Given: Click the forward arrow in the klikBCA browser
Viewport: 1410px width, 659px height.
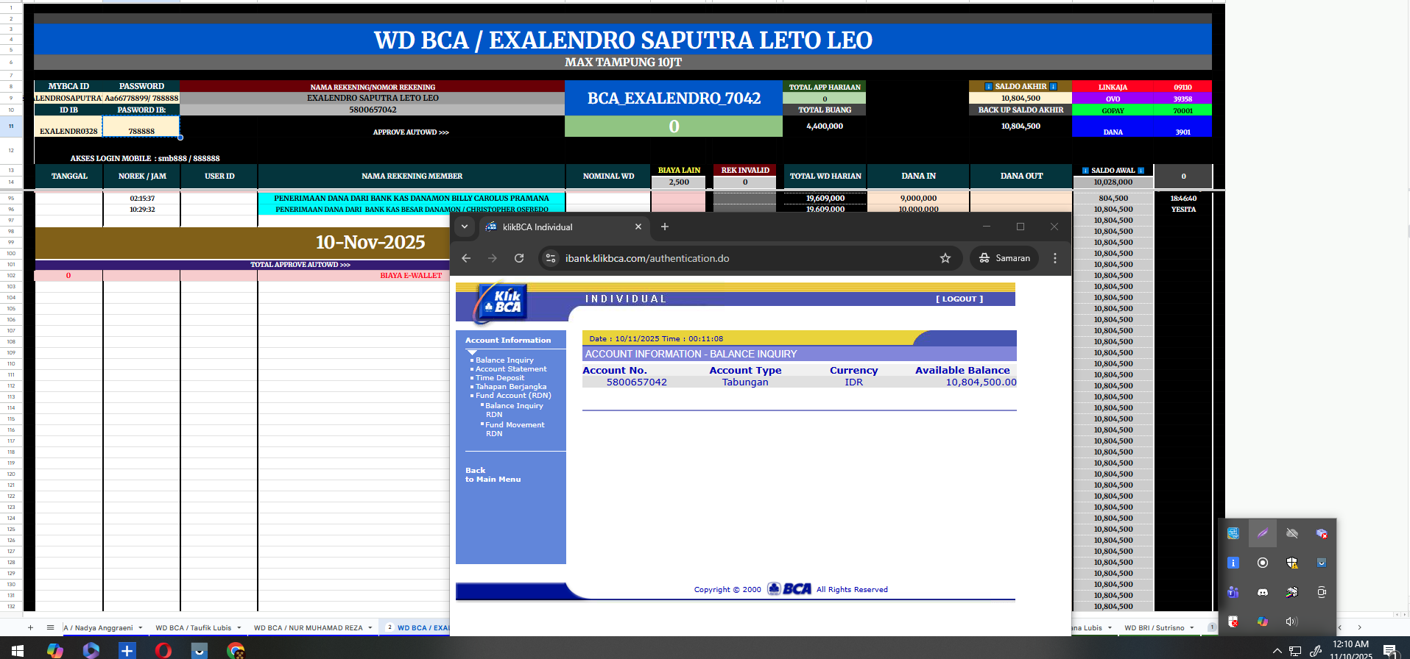Looking at the screenshot, I should [x=493, y=258].
